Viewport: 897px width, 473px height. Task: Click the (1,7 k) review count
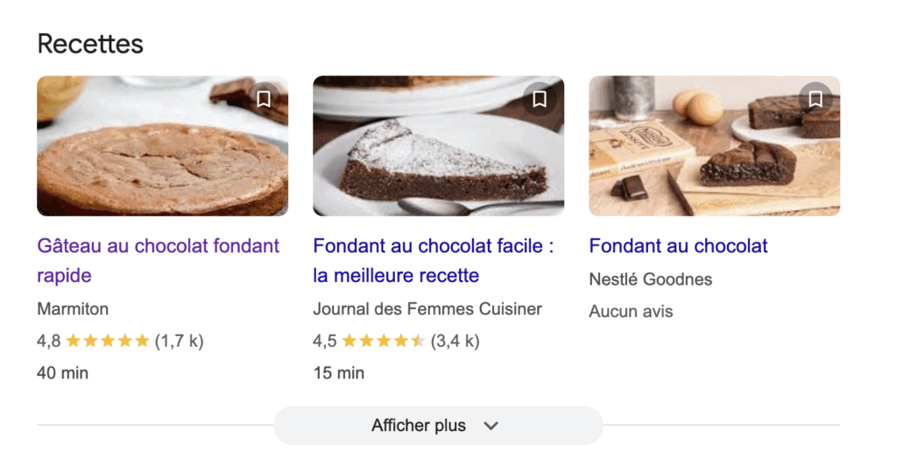tap(179, 341)
